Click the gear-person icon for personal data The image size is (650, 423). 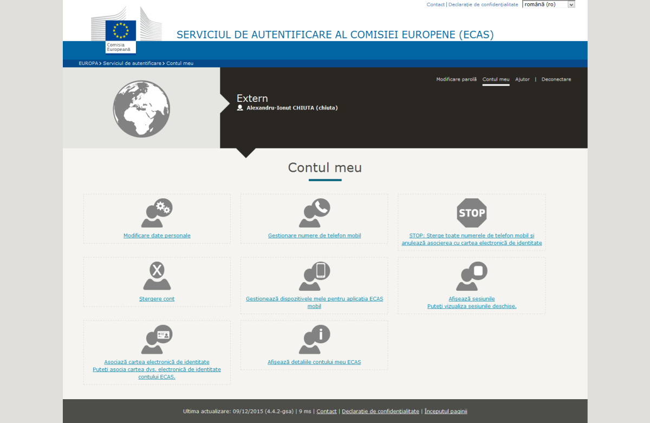click(x=157, y=213)
